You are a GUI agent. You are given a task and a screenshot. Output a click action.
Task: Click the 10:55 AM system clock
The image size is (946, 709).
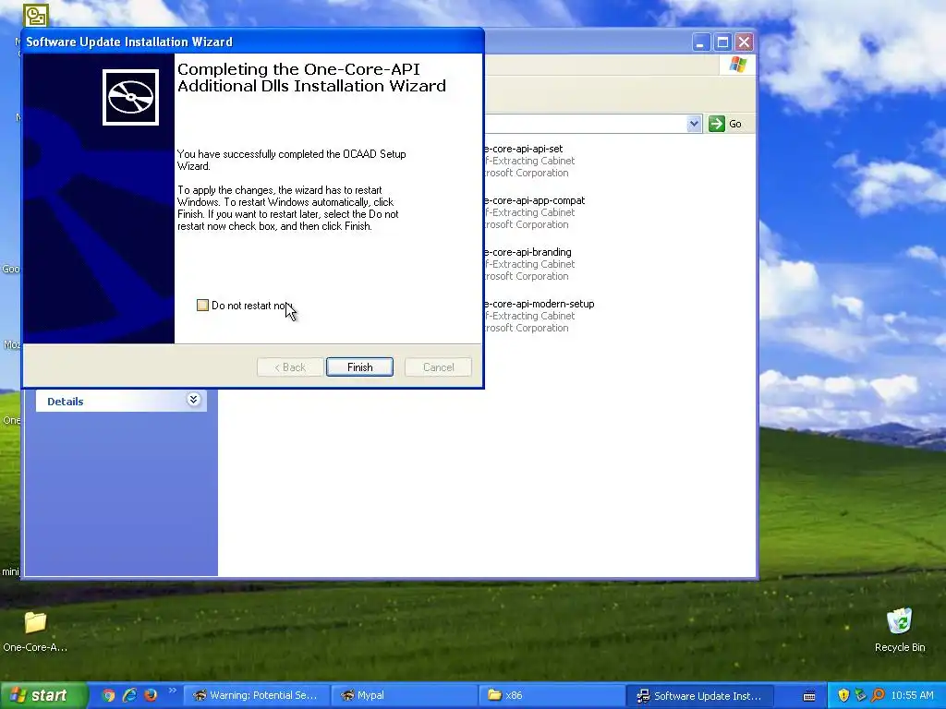[x=912, y=695]
